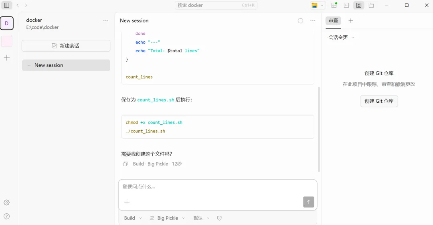Click the done code line

click(140, 33)
